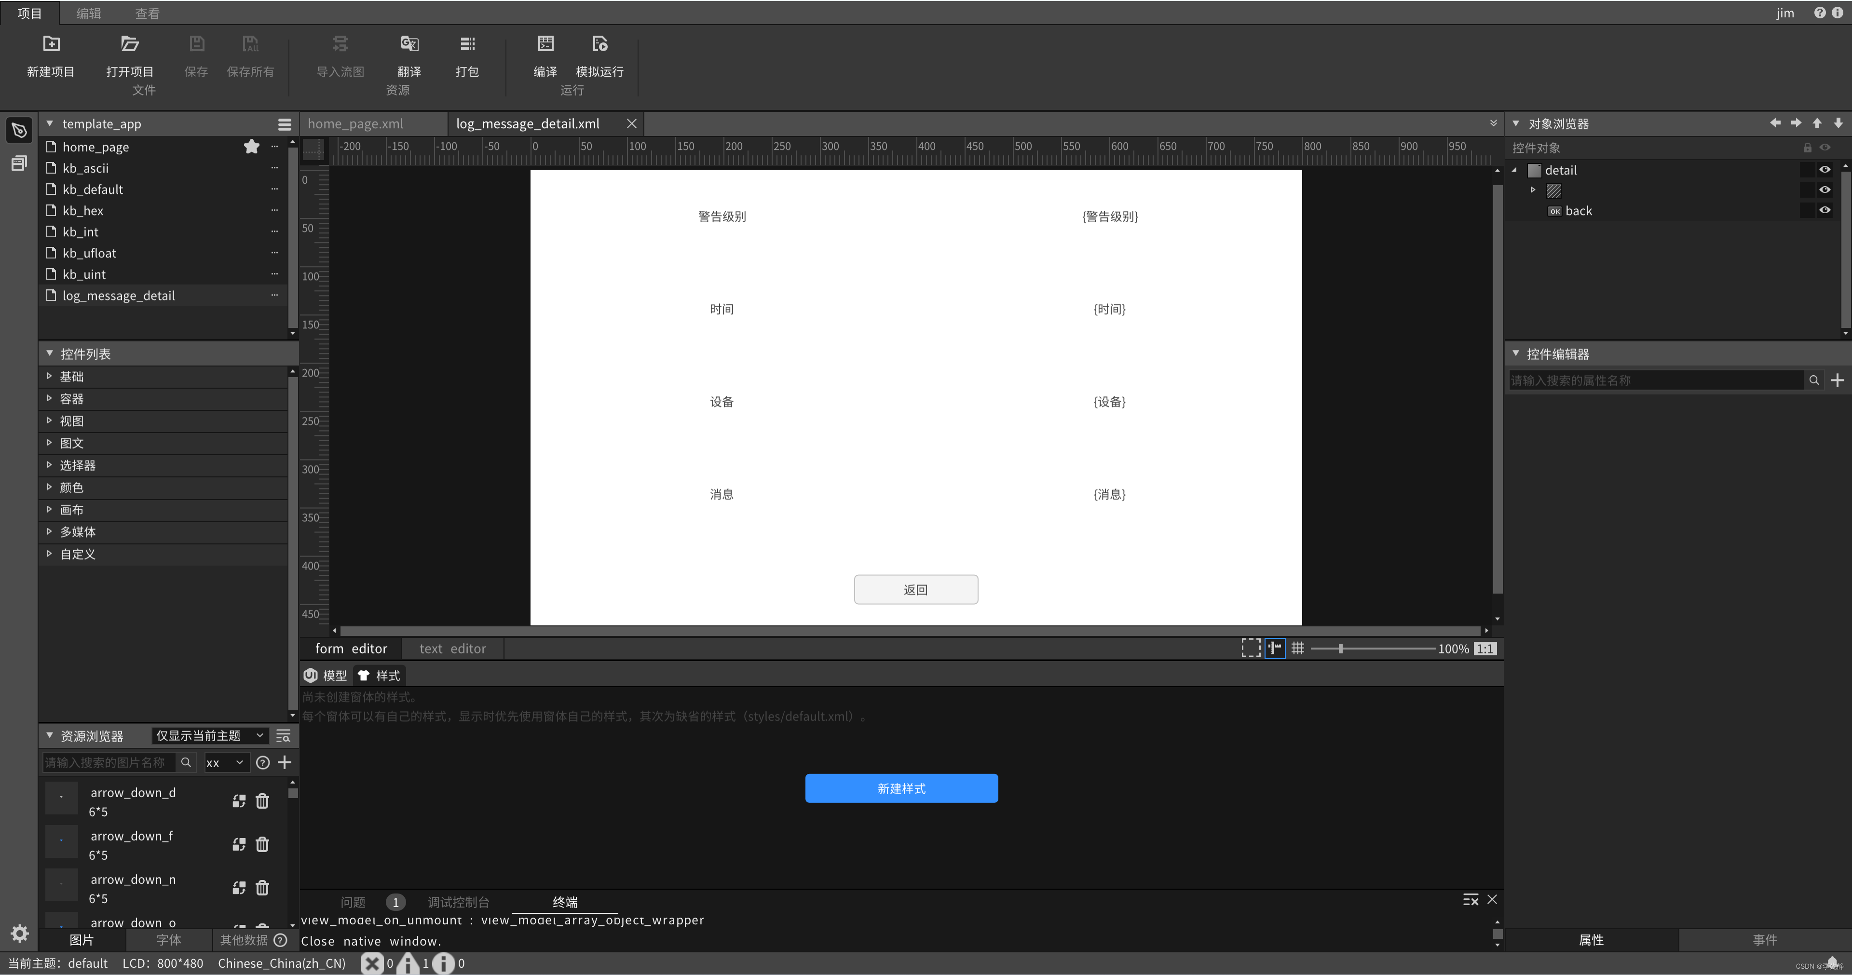1852x975 pixels.
Task: Toggle the ruler guides button
Action: point(1275,649)
